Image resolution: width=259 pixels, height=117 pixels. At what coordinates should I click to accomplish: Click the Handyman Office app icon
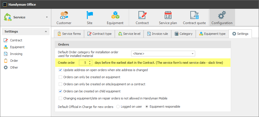(5, 5)
